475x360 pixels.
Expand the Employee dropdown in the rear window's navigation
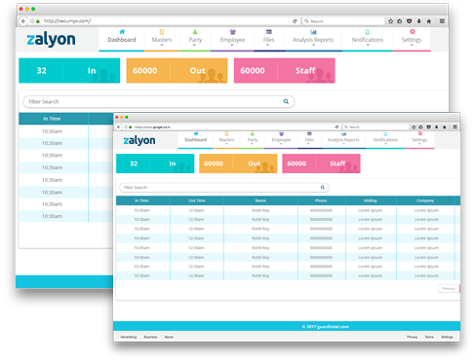[x=232, y=40]
